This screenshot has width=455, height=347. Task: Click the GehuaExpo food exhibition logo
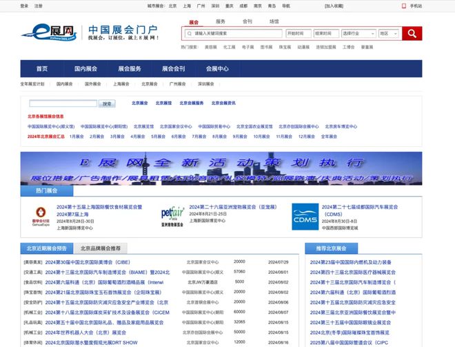coord(41,217)
